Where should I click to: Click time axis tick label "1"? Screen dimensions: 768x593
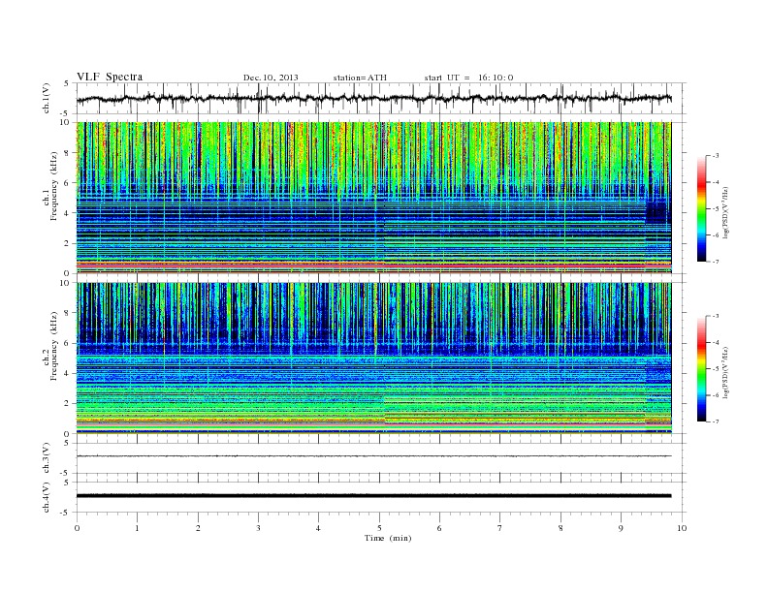pos(137,528)
